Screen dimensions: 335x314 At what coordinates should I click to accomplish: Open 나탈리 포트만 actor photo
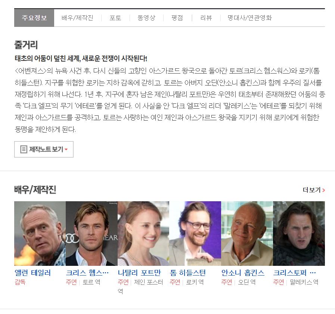143,233
